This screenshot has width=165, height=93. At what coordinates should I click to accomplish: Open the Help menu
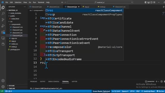[x=48, y=2]
